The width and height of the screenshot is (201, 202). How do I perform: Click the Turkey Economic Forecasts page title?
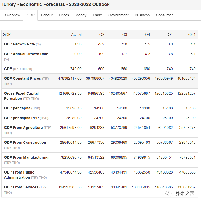(55, 4)
